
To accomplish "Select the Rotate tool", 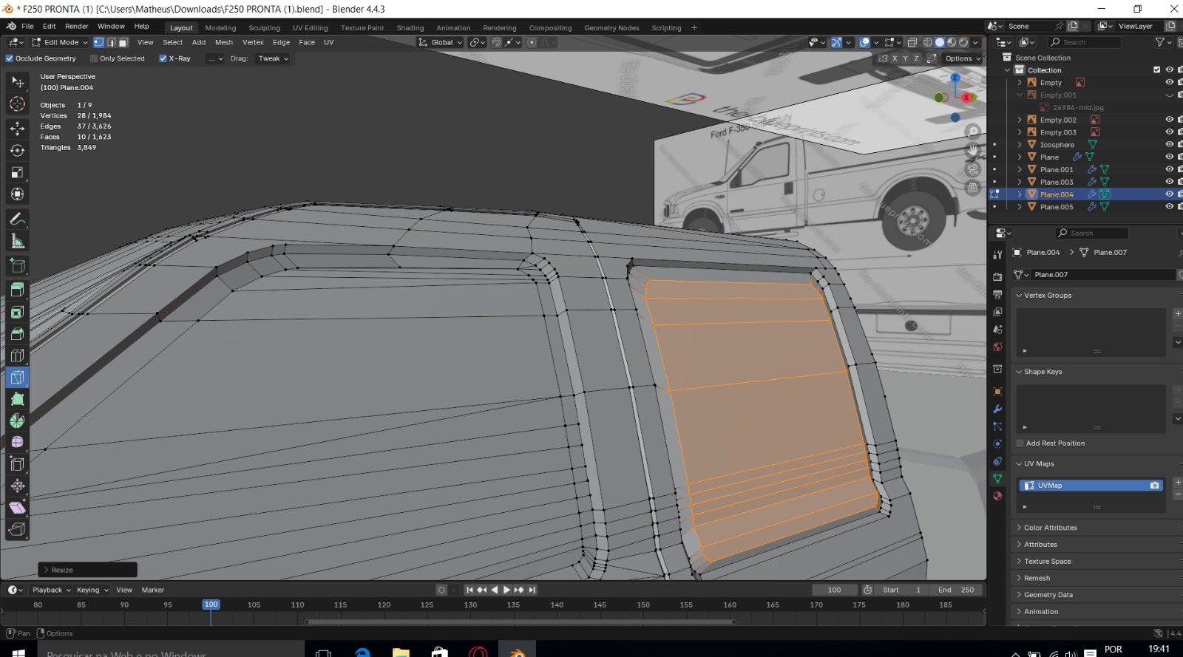I will coord(17,150).
